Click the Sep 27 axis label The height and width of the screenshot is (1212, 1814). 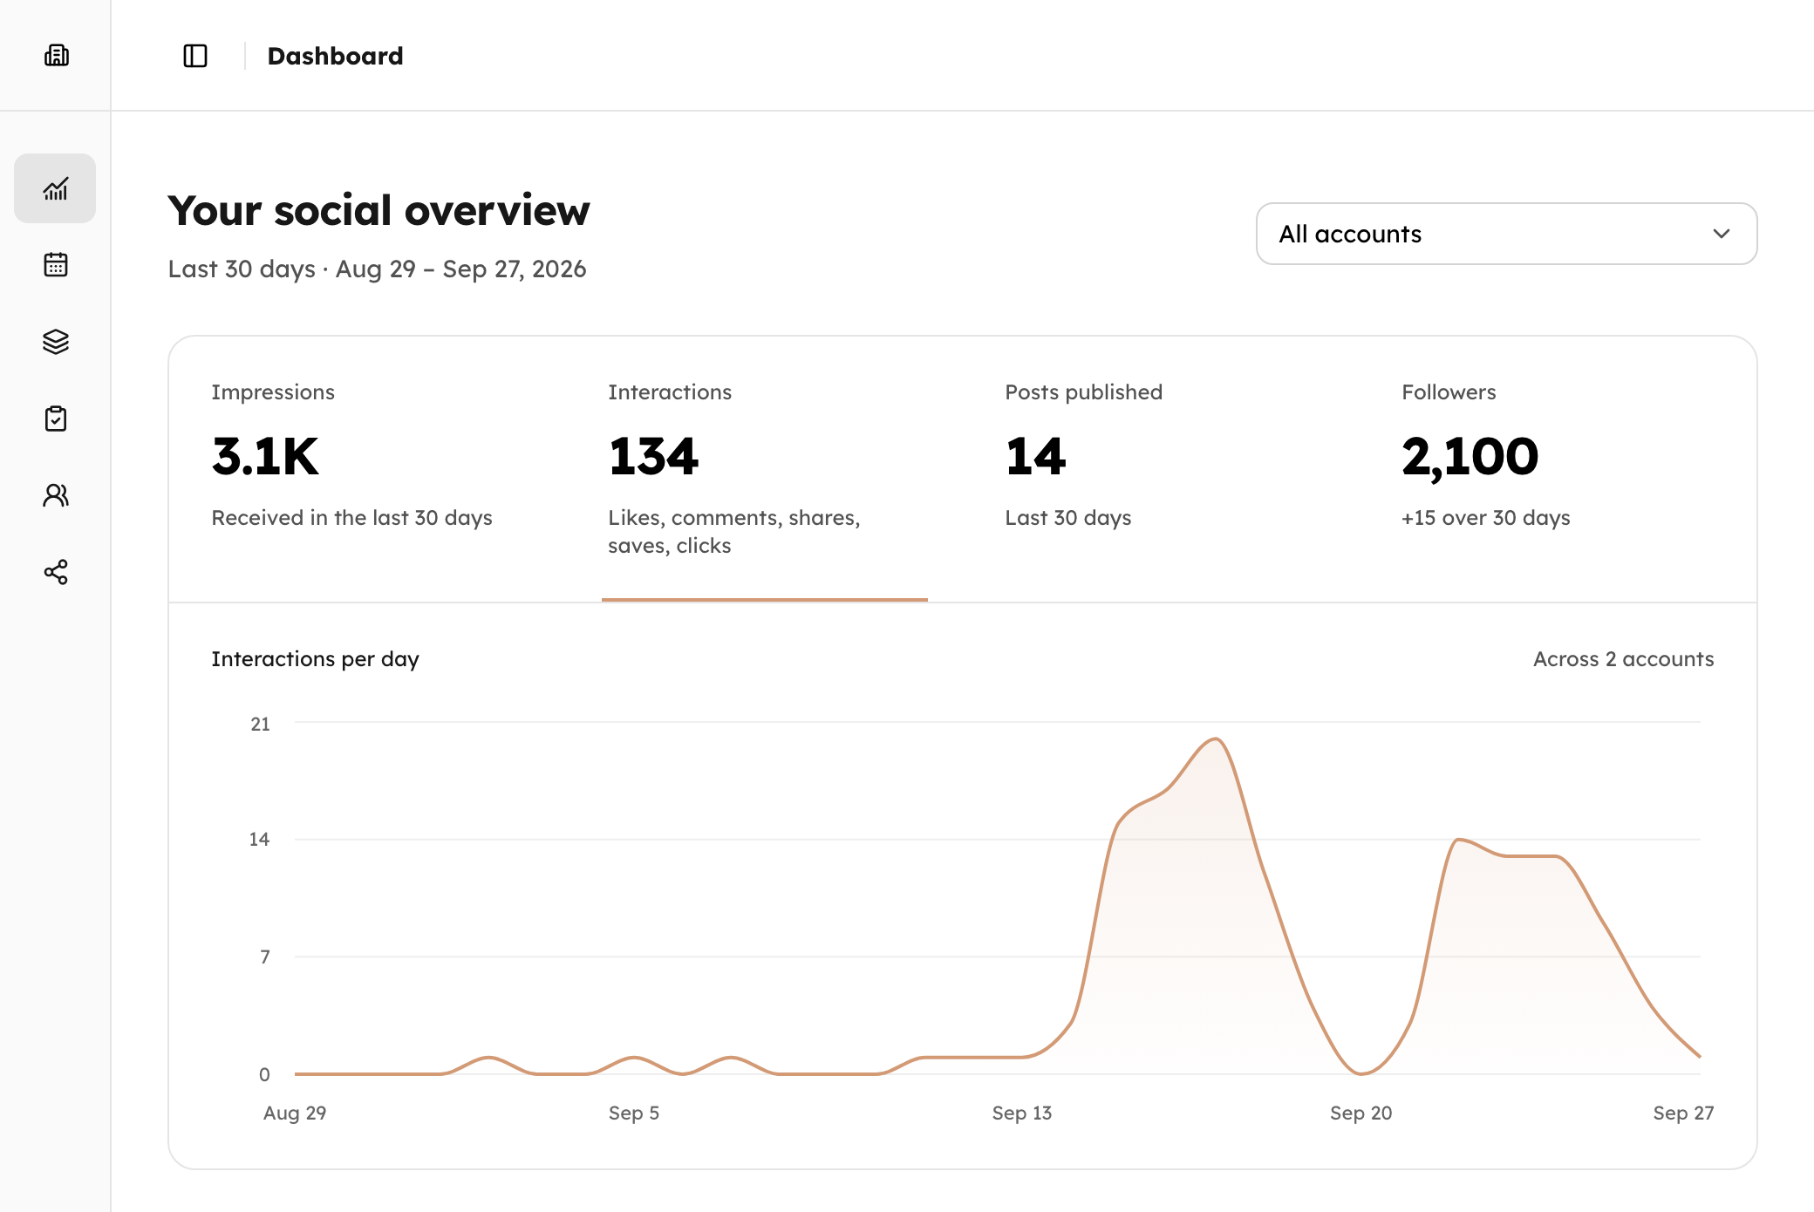[1683, 1113]
